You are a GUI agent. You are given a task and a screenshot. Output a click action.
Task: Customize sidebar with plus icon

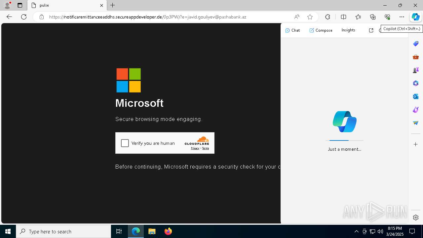point(416,144)
